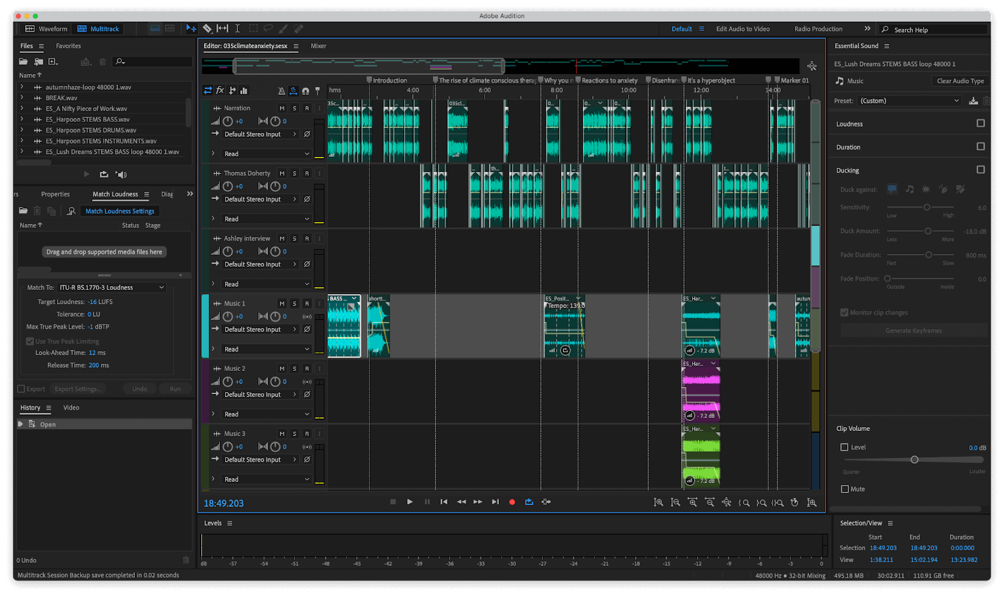The width and height of the screenshot is (1004, 596).
Task: Click the Default workspace
Action: tap(681, 29)
